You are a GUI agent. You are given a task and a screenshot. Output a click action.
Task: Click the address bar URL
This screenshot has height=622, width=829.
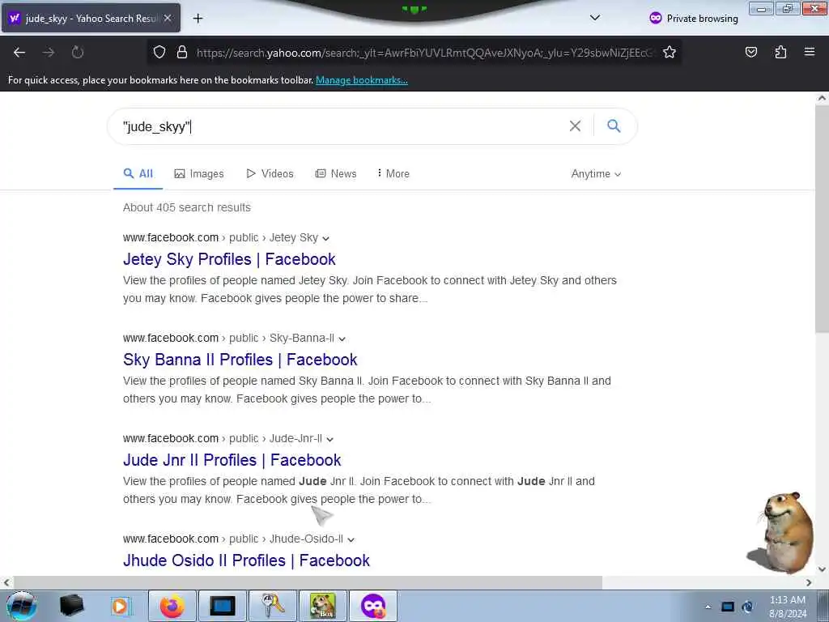[424, 53]
